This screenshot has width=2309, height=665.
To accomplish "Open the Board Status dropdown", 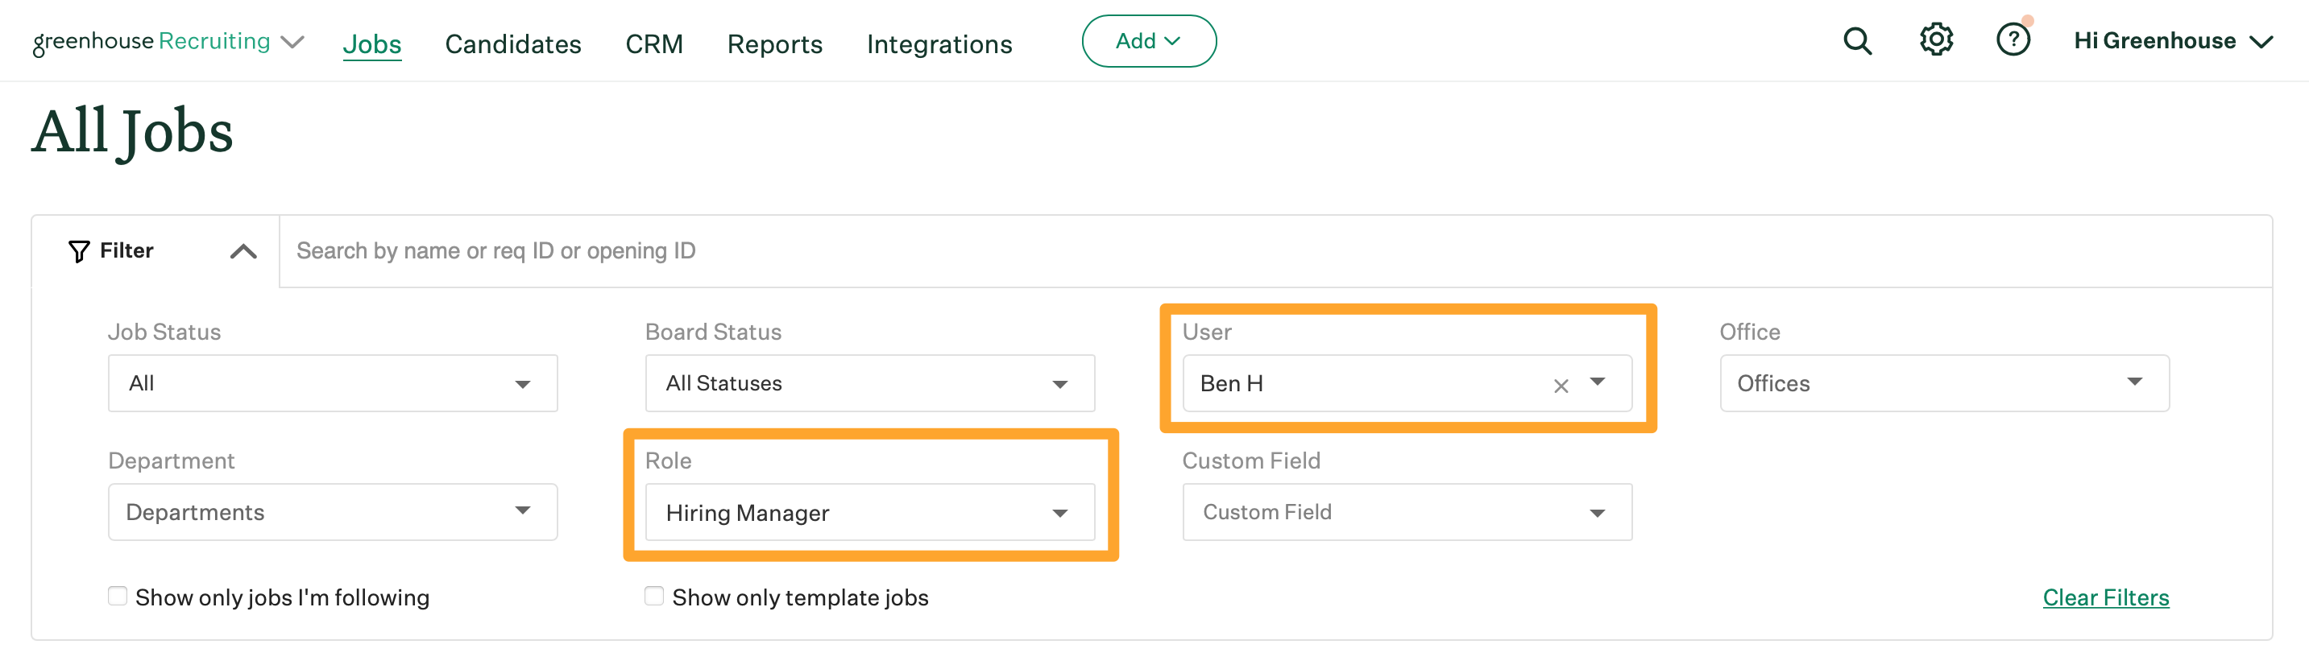I will (869, 383).
